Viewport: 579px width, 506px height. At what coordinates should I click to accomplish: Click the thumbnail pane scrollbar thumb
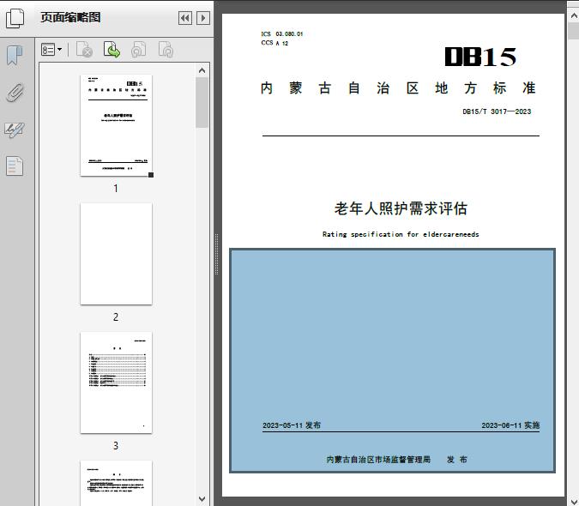(202, 102)
